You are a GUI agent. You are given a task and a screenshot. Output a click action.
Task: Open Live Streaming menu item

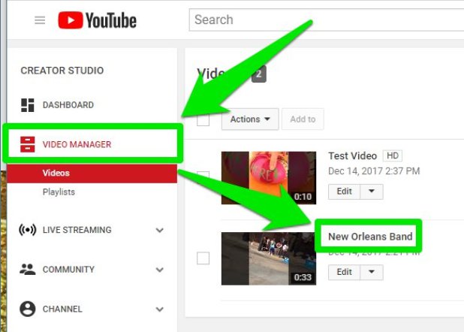[x=77, y=230]
